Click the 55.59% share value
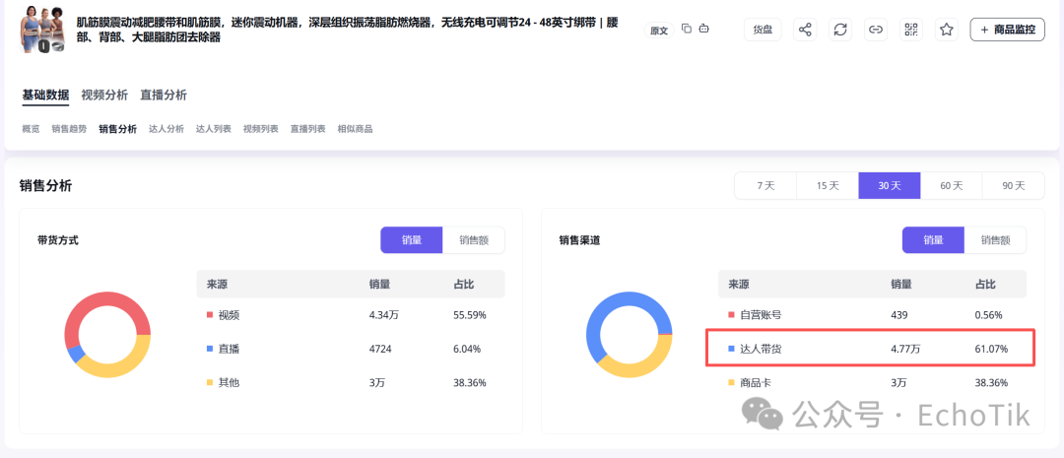Screen dimensions: 1064x458 click(470, 315)
